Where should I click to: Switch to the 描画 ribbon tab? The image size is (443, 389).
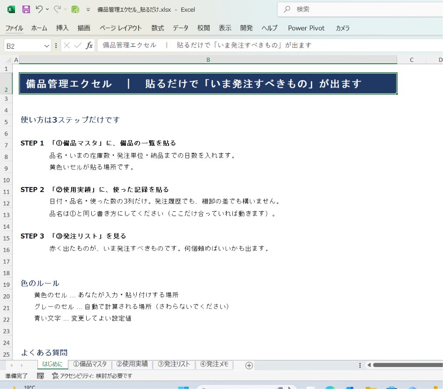(x=84, y=28)
